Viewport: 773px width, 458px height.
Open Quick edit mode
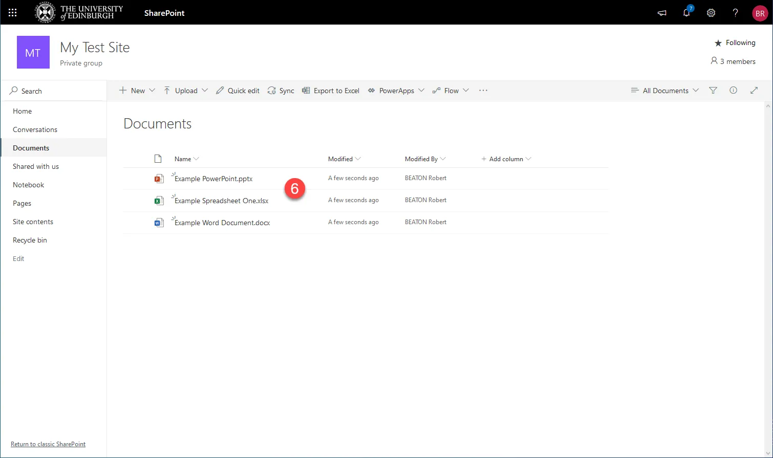click(x=238, y=90)
